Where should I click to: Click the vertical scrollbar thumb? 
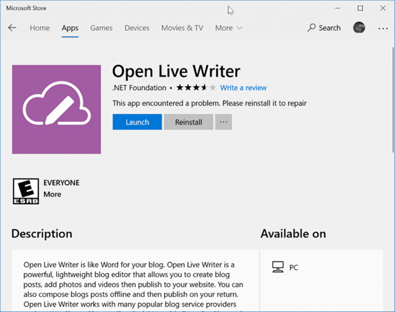(393, 100)
